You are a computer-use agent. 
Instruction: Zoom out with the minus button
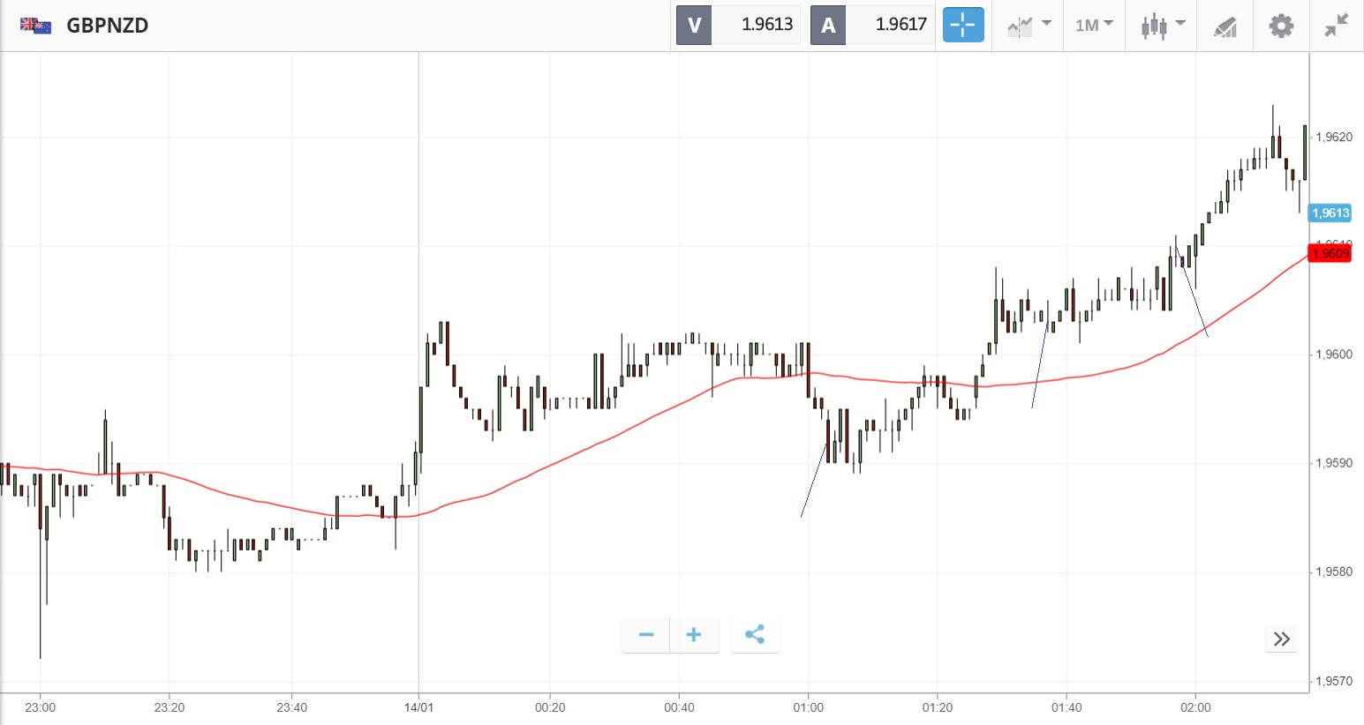click(x=646, y=635)
